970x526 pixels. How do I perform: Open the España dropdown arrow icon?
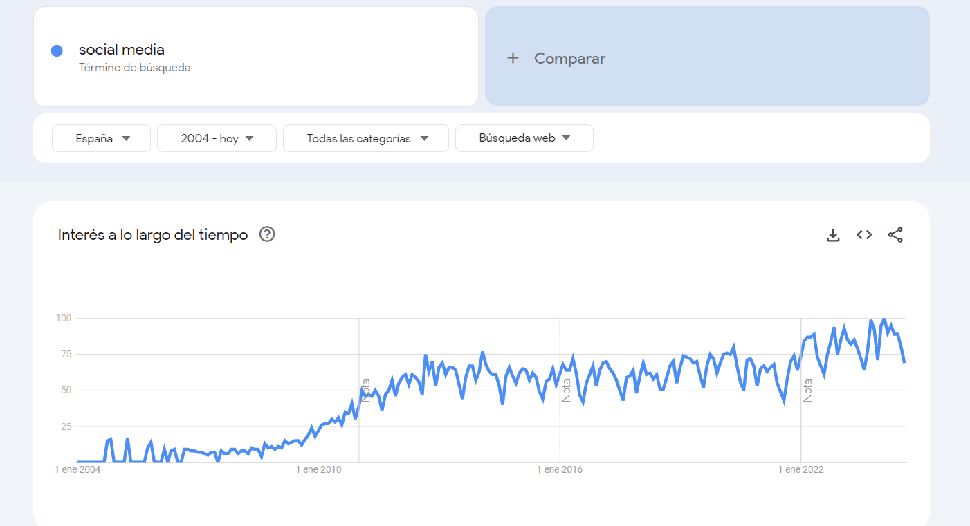tap(127, 138)
